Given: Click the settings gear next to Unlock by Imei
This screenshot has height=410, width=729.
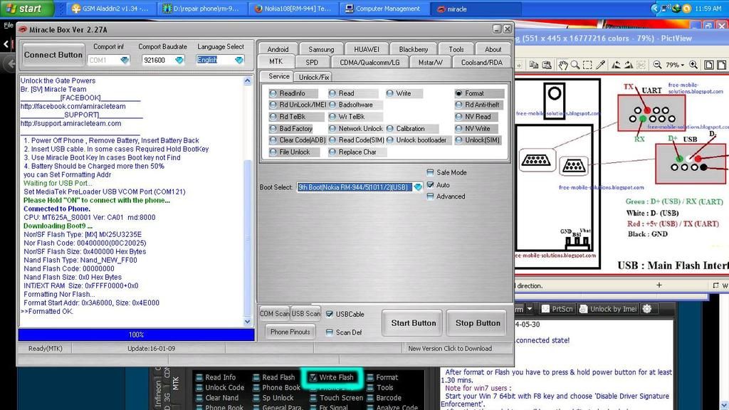Looking at the screenshot, I should pos(647,309).
